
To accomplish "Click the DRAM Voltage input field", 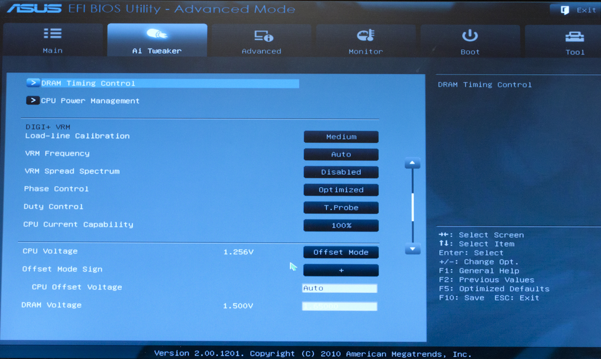I will [x=339, y=306].
